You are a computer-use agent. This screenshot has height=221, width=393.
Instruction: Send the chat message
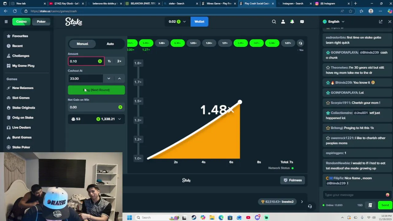point(385,205)
